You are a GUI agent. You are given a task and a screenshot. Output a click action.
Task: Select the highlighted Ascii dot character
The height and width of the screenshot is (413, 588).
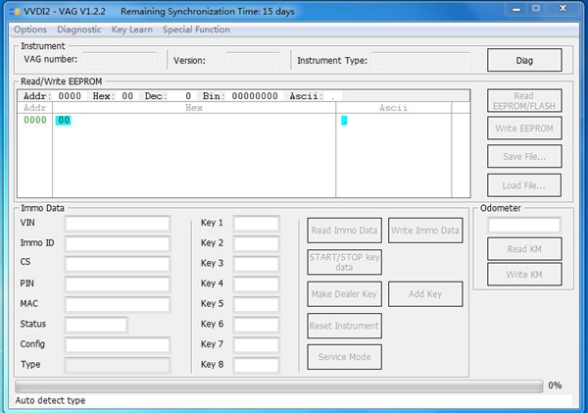[344, 121]
